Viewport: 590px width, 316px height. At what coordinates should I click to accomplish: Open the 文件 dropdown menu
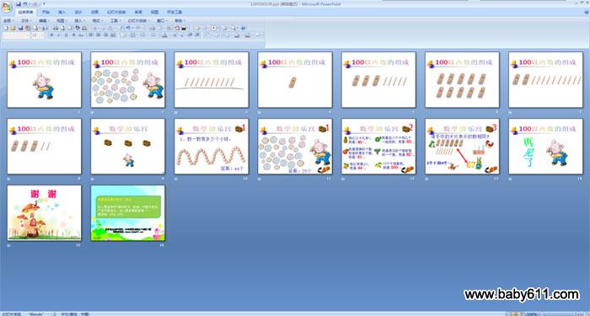click(26, 21)
